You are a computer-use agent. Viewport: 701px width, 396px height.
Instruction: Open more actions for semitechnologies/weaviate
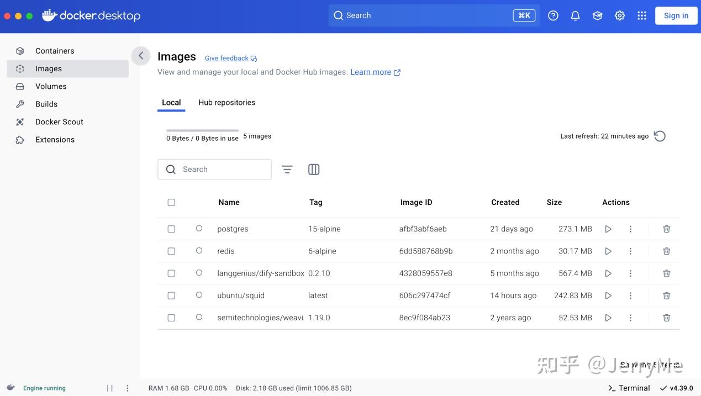[x=630, y=318]
